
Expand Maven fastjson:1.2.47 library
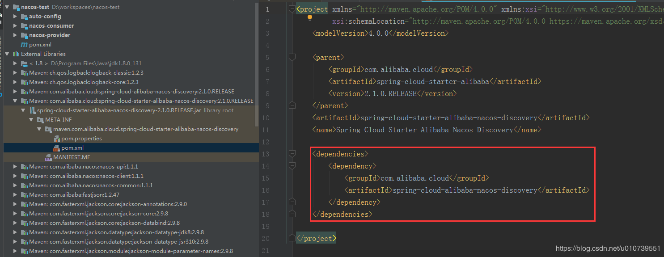[15, 195]
